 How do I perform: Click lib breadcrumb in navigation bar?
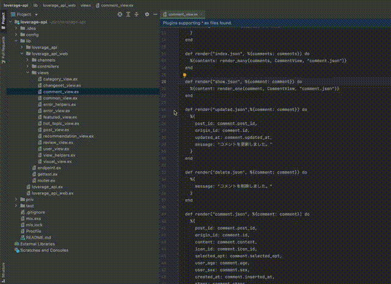(x=35, y=5)
